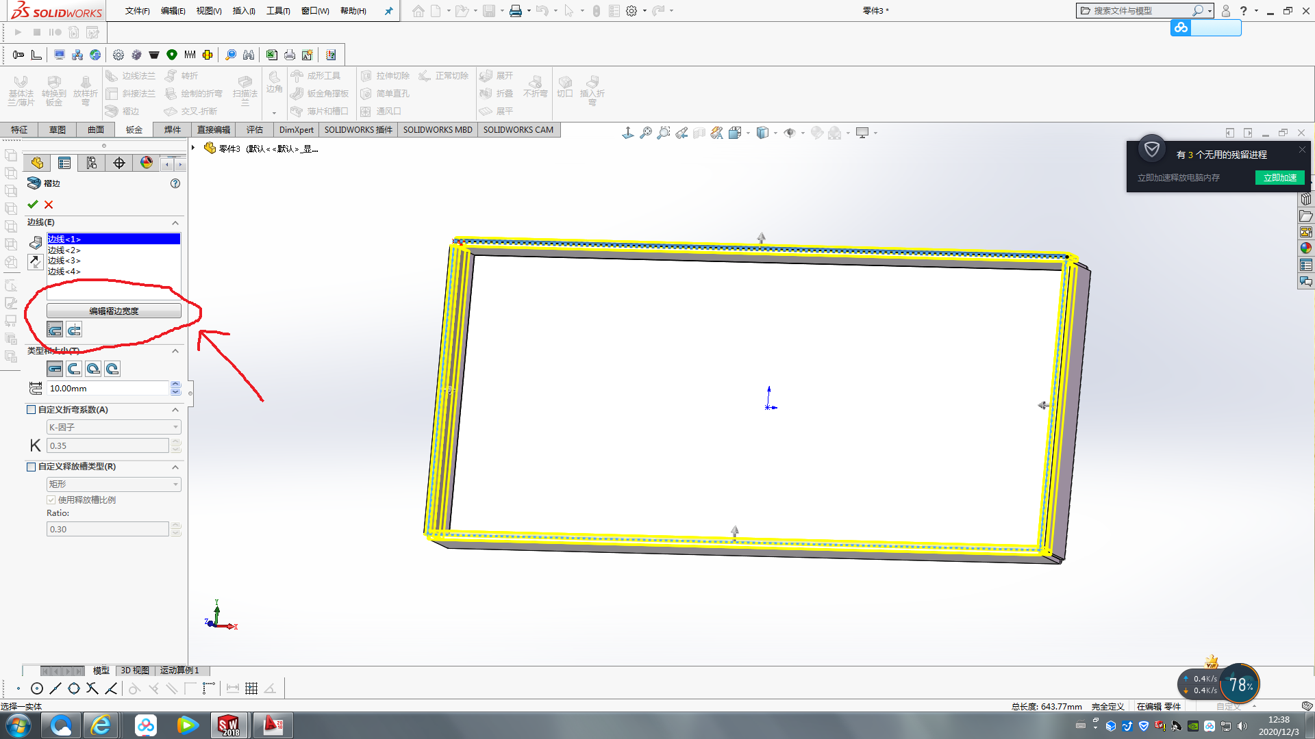The height and width of the screenshot is (739, 1315).
Task: Switch to the 特征 tab
Action: click(x=19, y=130)
